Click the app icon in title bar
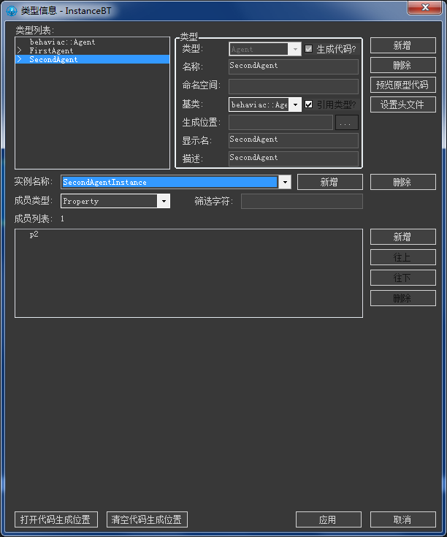Screen dimensions: 447x537 pos(12,9)
